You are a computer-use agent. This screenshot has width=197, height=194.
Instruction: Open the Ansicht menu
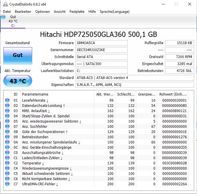(60, 12)
